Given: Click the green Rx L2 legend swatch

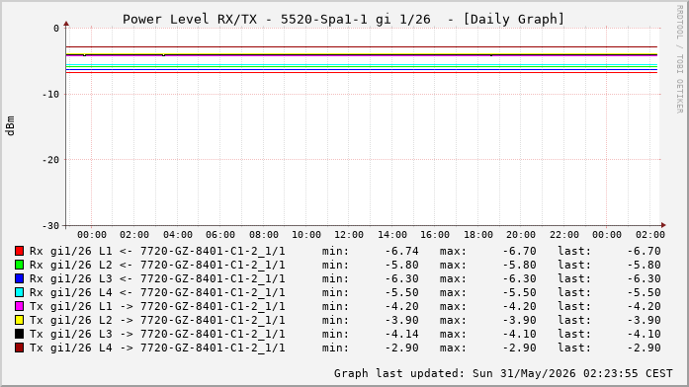Looking at the screenshot, I should pyautogui.click(x=19, y=265).
